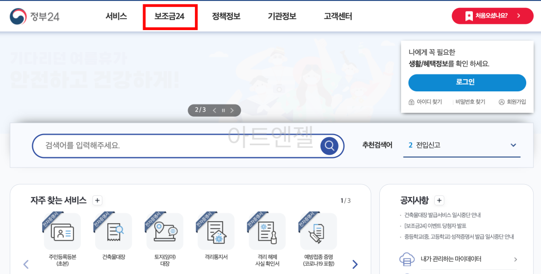The height and width of the screenshot is (274, 541).
Task: Expand the 추천검색어 dropdown
Action: pos(513,145)
